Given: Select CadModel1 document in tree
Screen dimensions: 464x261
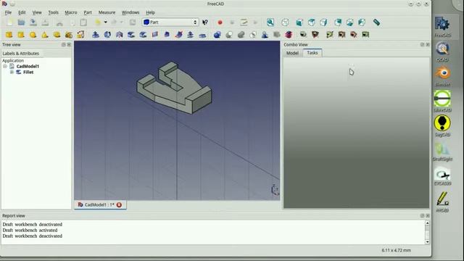Looking at the screenshot, I should click(28, 66).
